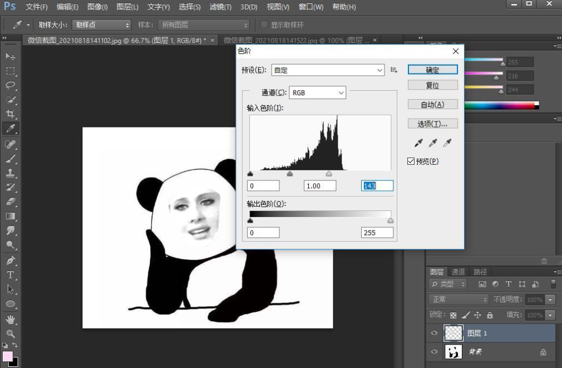This screenshot has height=368, width=562.
Task: Open the 图像 menu
Action: 97,7
